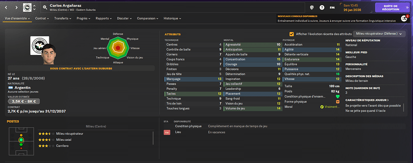This screenshot has height=163, width=413.
Task: Go back with the left arrow icon
Action: coord(6,8)
